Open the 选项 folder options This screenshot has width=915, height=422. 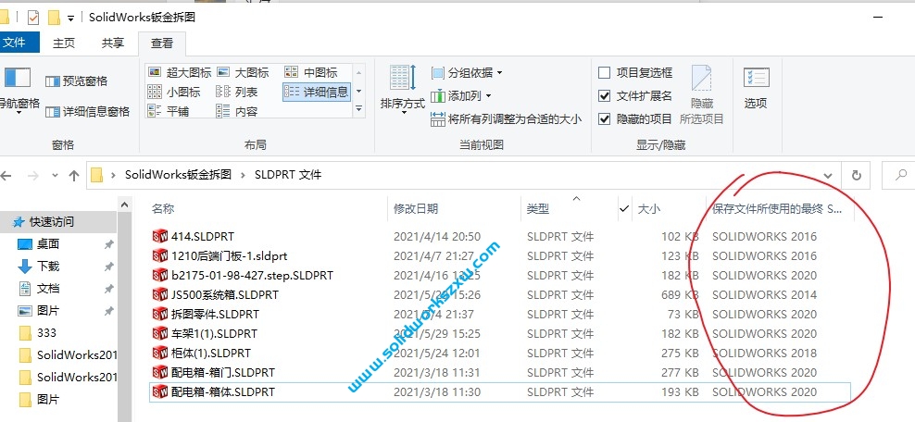756,89
